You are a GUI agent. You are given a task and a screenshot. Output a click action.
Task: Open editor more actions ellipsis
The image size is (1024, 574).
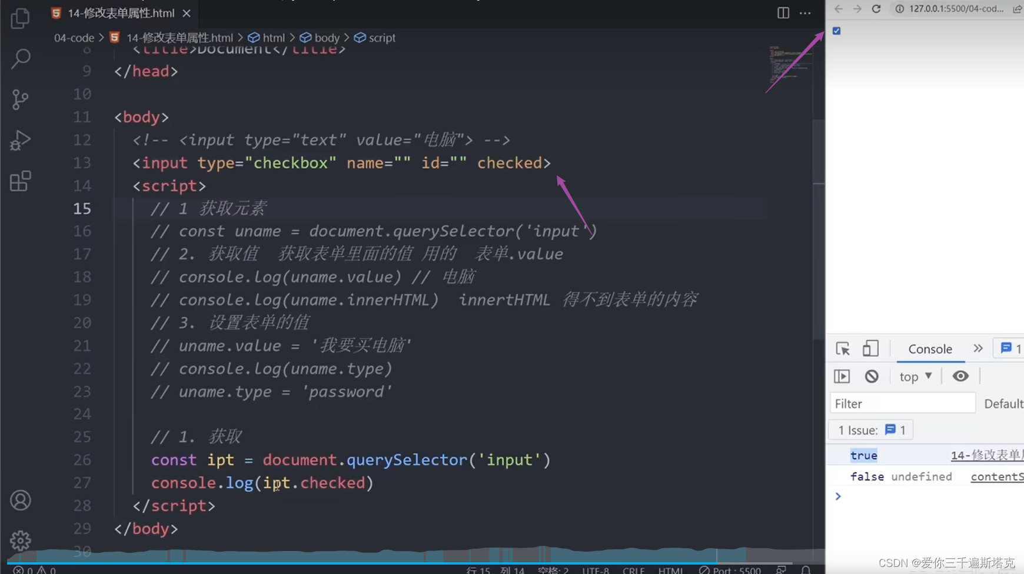tap(805, 13)
